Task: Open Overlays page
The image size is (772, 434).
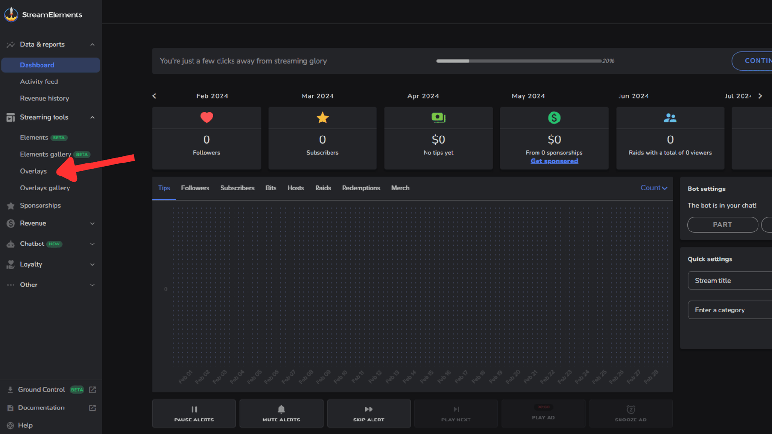Action: click(33, 171)
